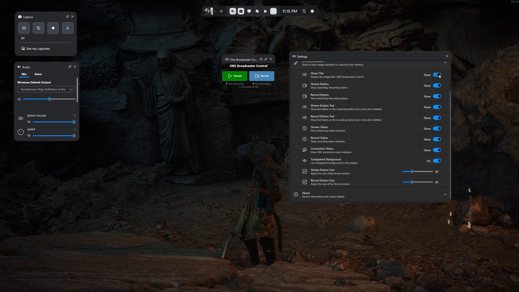Screen dimensions: 519x292
Task: Expand the About section
Action: click(445, 194)
